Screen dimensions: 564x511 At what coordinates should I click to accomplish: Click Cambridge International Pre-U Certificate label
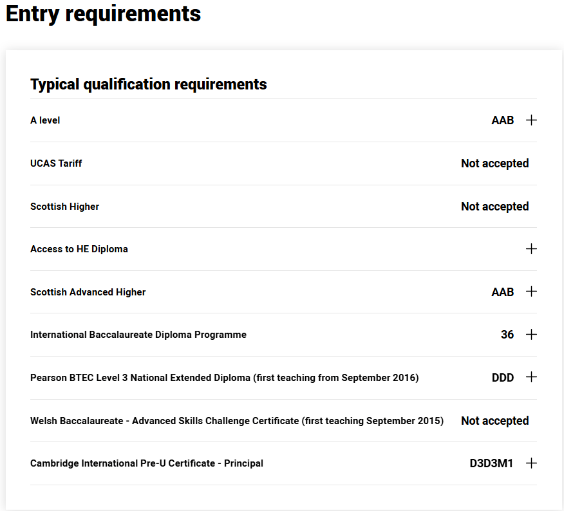pos(147,463)
